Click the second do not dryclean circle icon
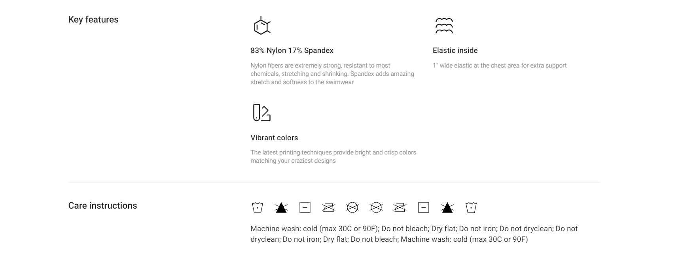This screenshot has height=258, width=680. [376, 207]
